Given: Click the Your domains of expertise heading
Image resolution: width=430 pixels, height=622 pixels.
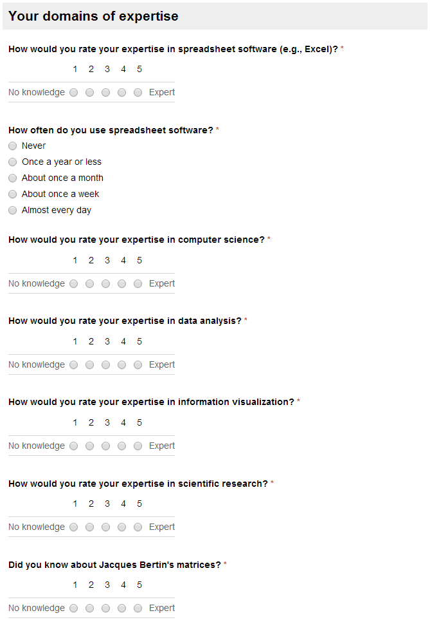Looking at the screenshot, I should coord(93,16).
